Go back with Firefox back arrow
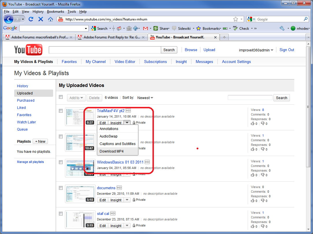 [9, 19]
